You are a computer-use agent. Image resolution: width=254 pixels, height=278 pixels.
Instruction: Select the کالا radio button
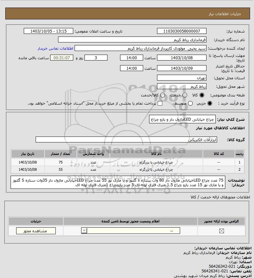coord(202,95)
